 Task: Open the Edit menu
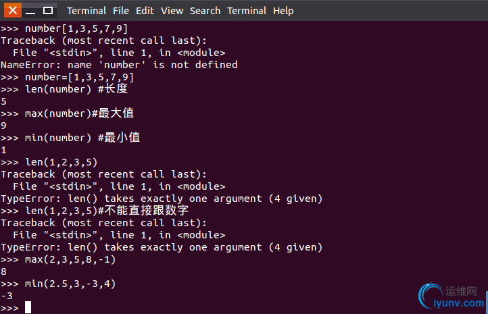pos(145,11)
